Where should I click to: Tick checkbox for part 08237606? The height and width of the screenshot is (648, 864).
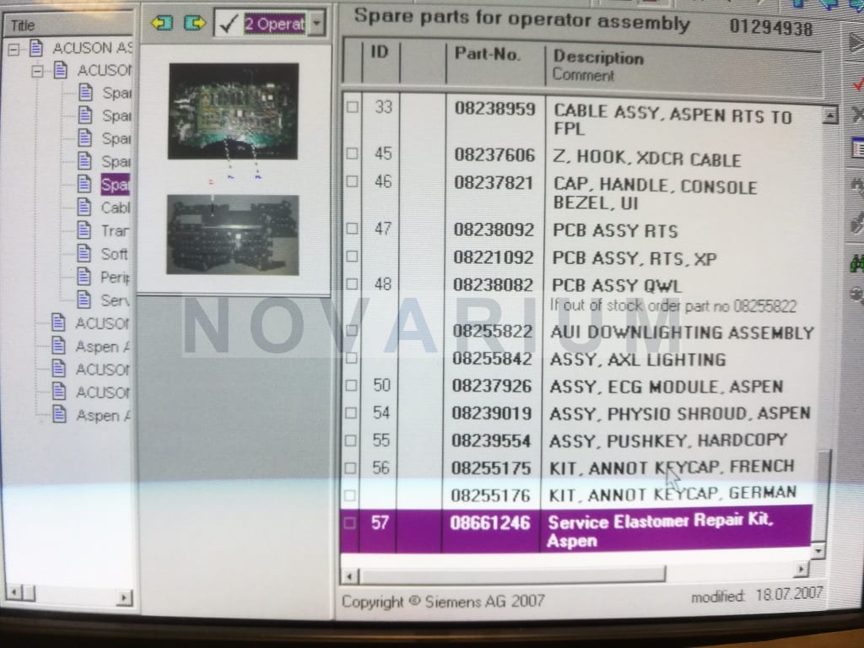point(352,154)
